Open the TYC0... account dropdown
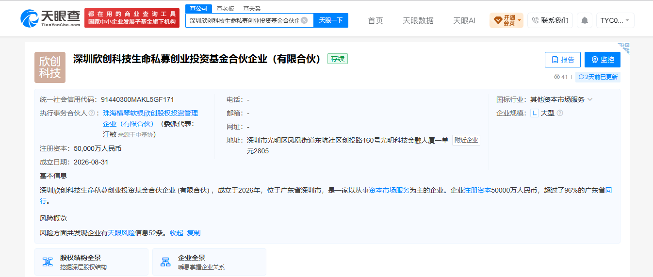 [x=615, y=20]
